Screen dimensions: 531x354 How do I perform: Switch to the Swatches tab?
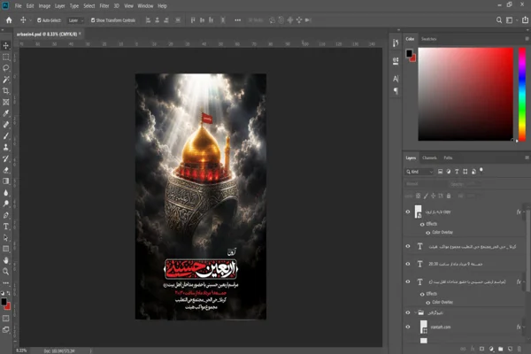428,39
